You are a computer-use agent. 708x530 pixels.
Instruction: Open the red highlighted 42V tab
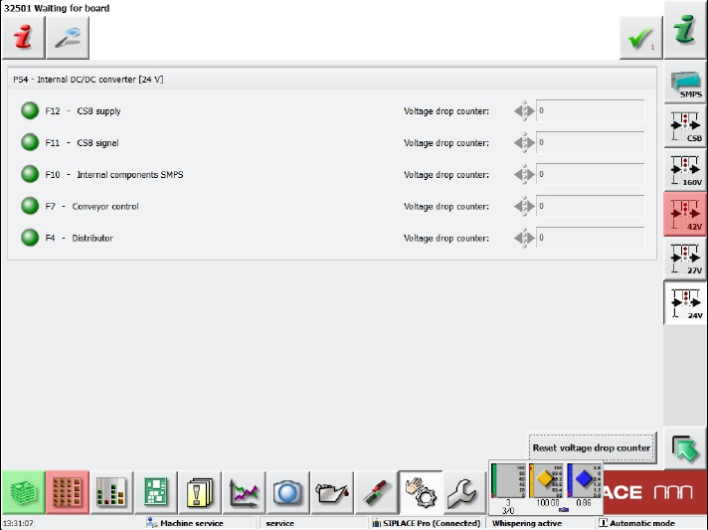click(685, 214)
